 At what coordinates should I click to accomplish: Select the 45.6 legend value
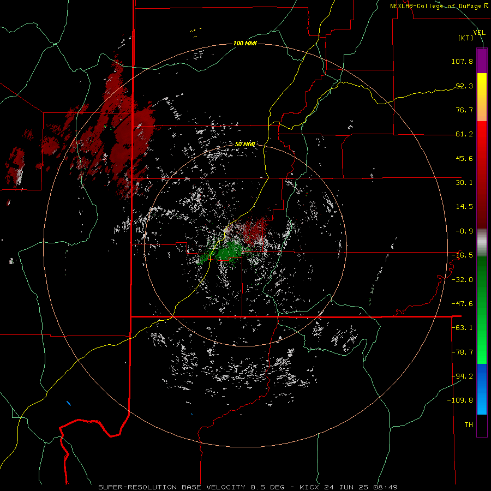[464, 158]
